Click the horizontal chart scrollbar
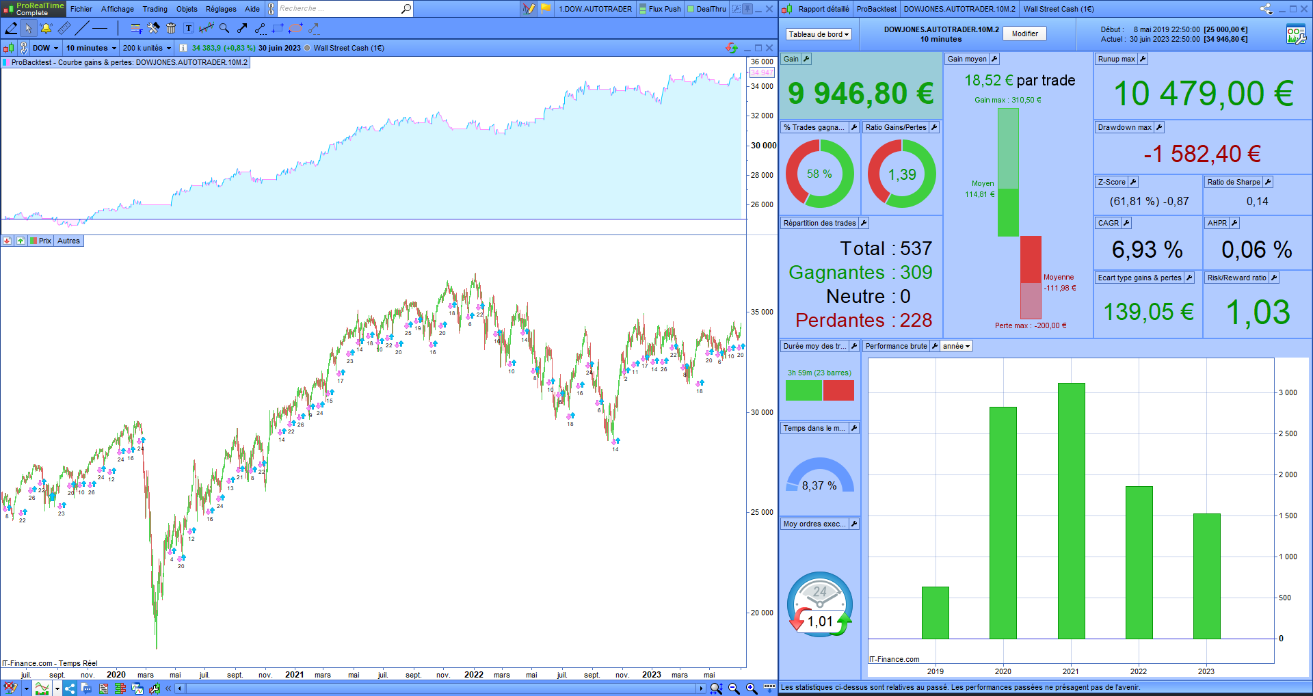Viewport: 1313px width, 696px height. coord(441,688)
